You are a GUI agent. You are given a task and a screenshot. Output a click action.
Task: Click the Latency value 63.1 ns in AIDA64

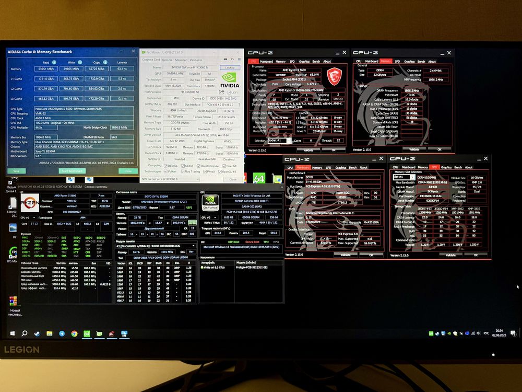click(x=122, y=68)
